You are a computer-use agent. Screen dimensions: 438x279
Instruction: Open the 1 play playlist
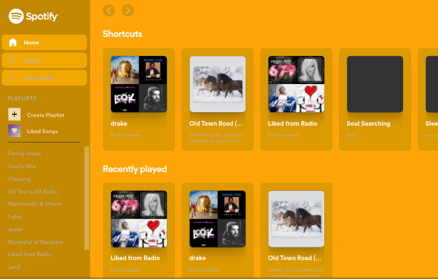pos(15,216)
